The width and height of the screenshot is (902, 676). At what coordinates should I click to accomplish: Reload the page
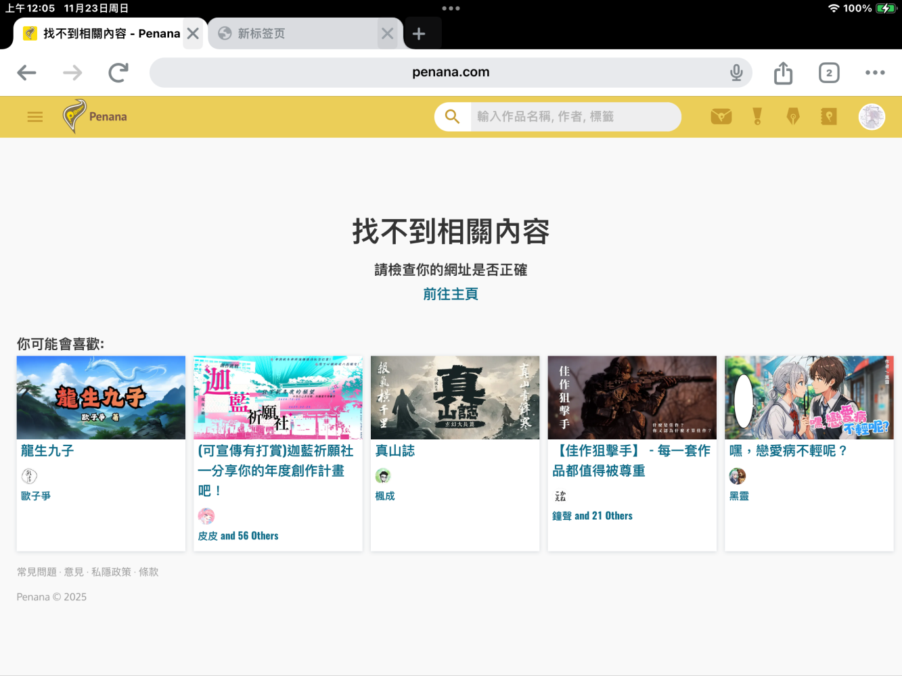tap(118, 72)
